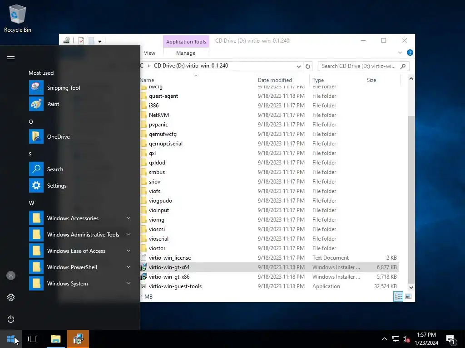Select the NetKVM folder
This screenshot has height=348, width=465.
click(x=158, y=115)
